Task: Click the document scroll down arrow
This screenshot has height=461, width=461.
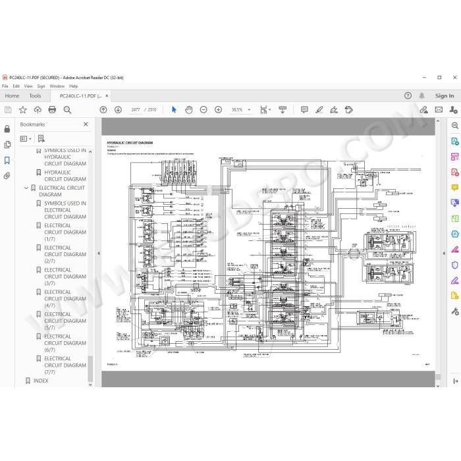Action: pyautogui.click(x=438, y=386)
